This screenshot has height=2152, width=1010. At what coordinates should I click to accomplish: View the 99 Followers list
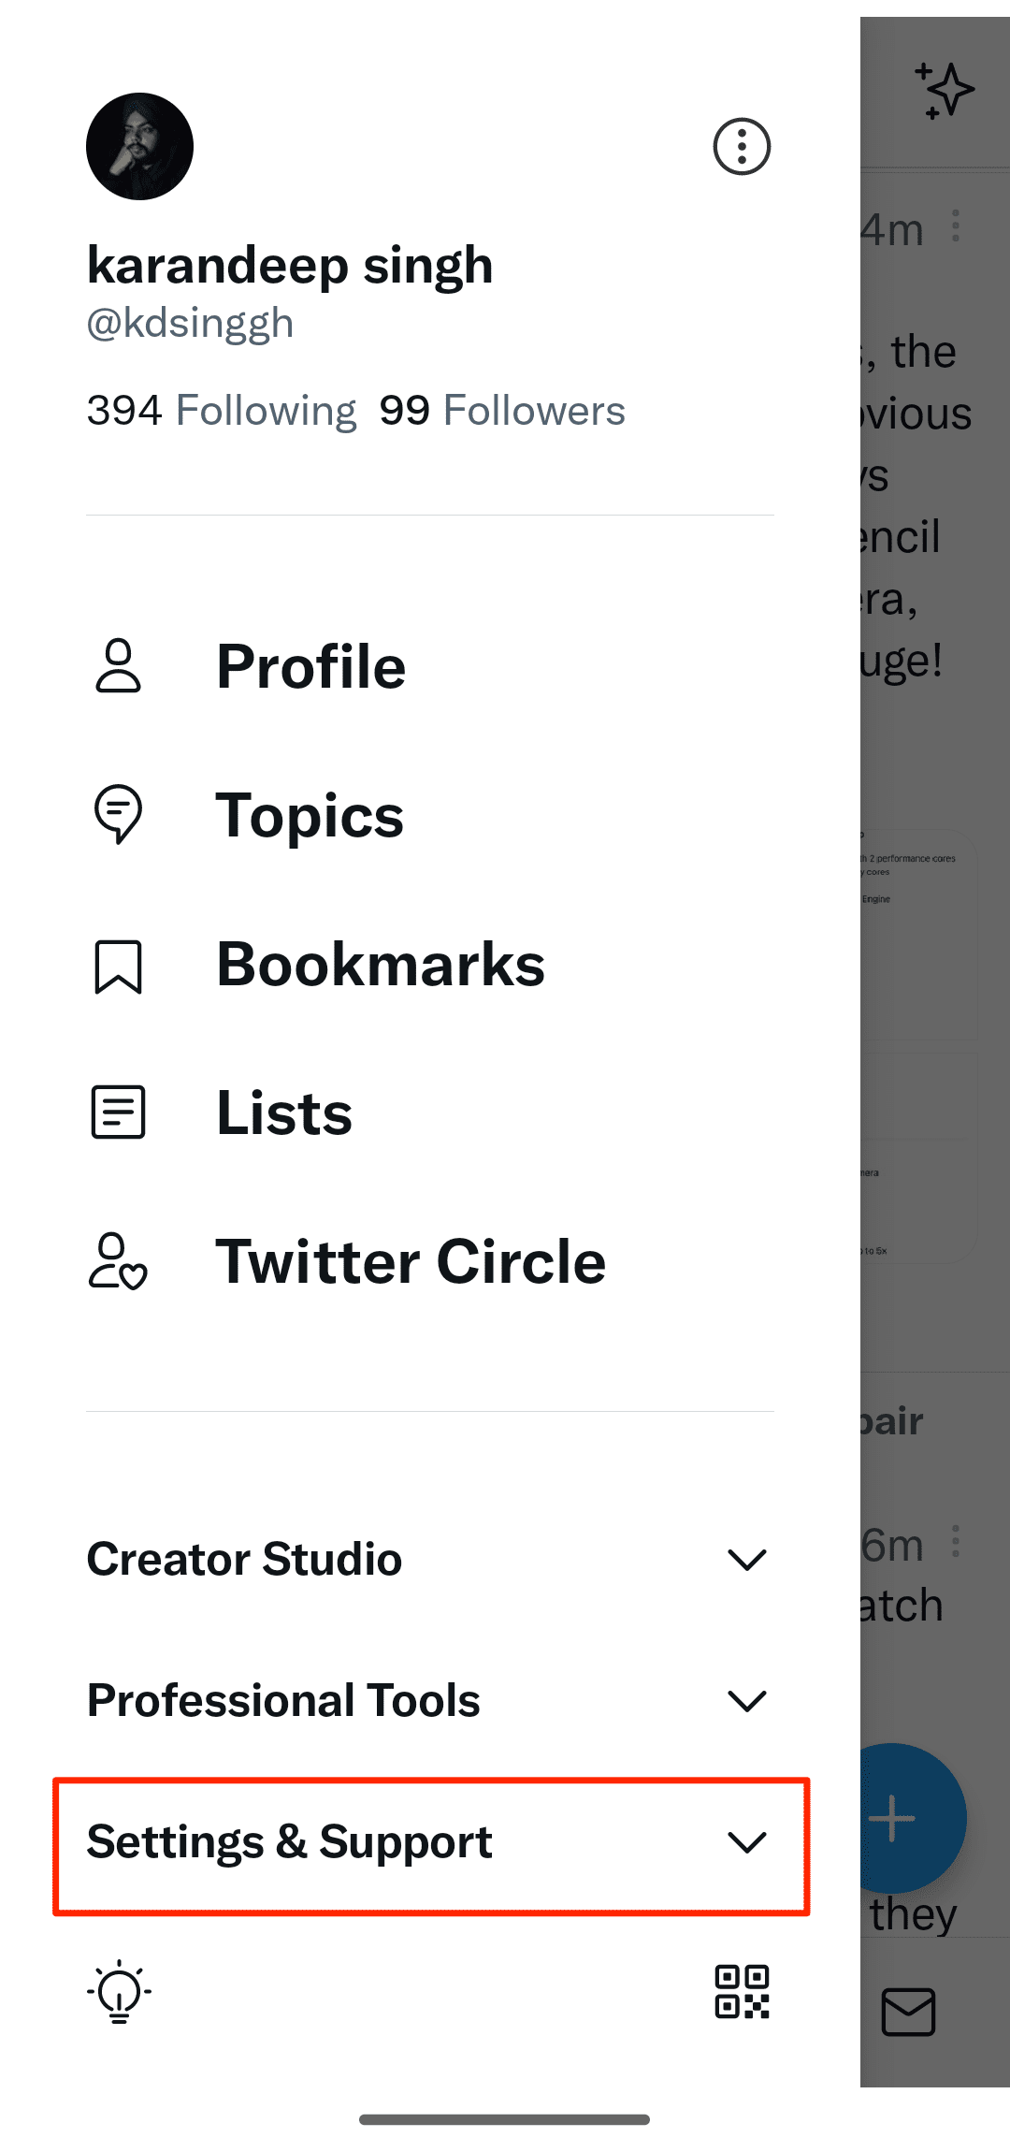[x=502, y=411]
